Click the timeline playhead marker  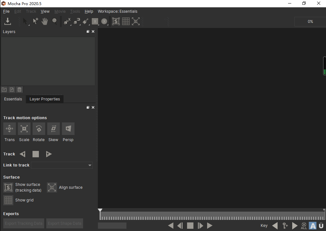100,210
